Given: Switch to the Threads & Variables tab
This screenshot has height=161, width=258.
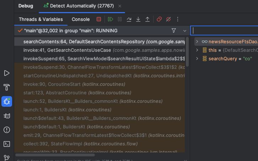Looking at the screenshot, I should pos(41,19).
